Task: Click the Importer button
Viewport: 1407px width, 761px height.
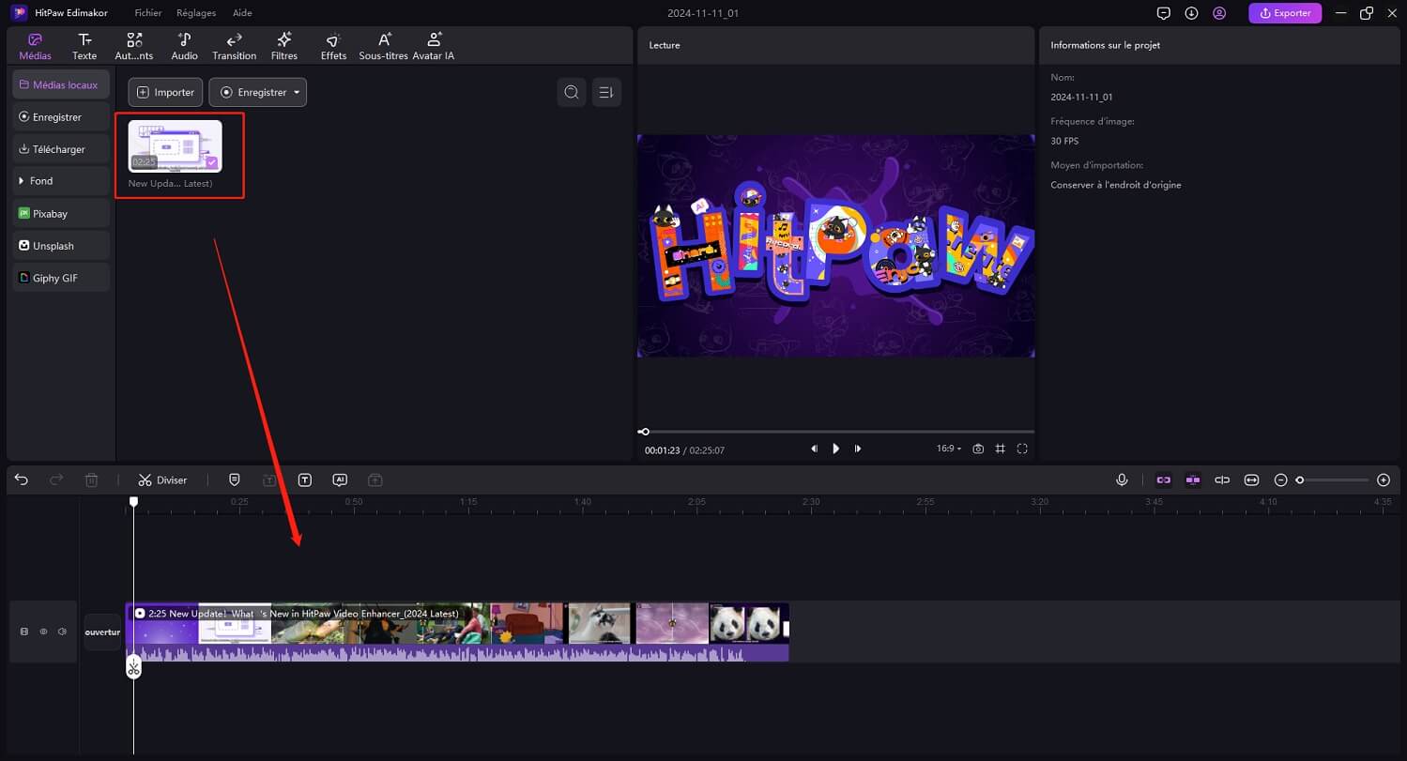Action: point(165,92)
